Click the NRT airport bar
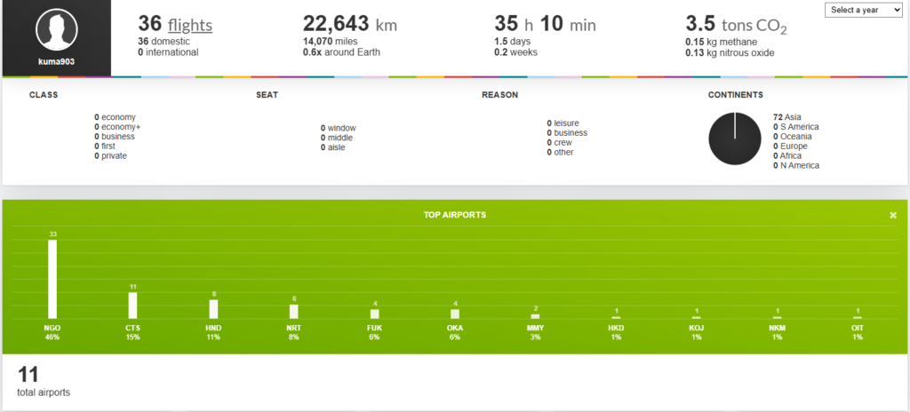Viewport: 910px width, 412px height. pyautogui.click(x=294, y=311)
